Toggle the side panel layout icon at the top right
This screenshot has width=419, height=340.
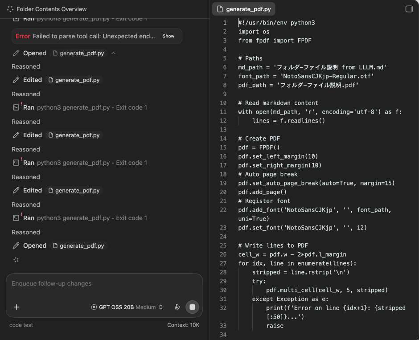click(x=409, y=9)
